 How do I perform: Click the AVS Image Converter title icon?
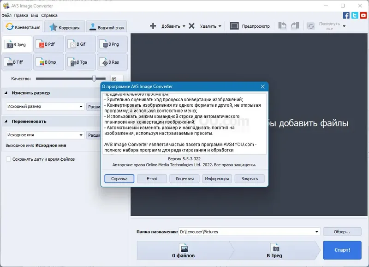point(6,6)
